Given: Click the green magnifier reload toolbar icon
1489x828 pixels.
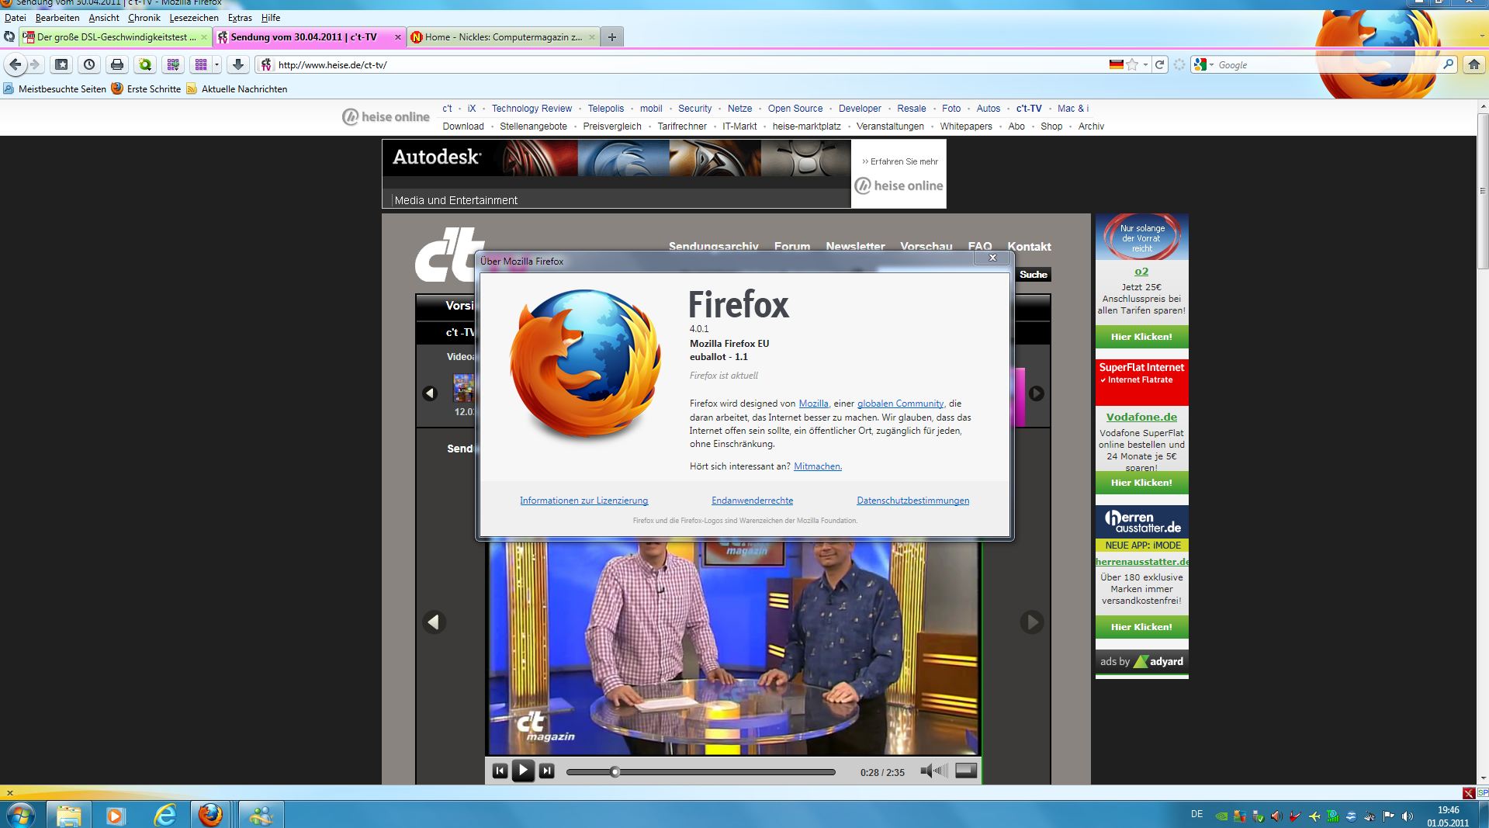Looking at the screenshot, I should (145, 64).
